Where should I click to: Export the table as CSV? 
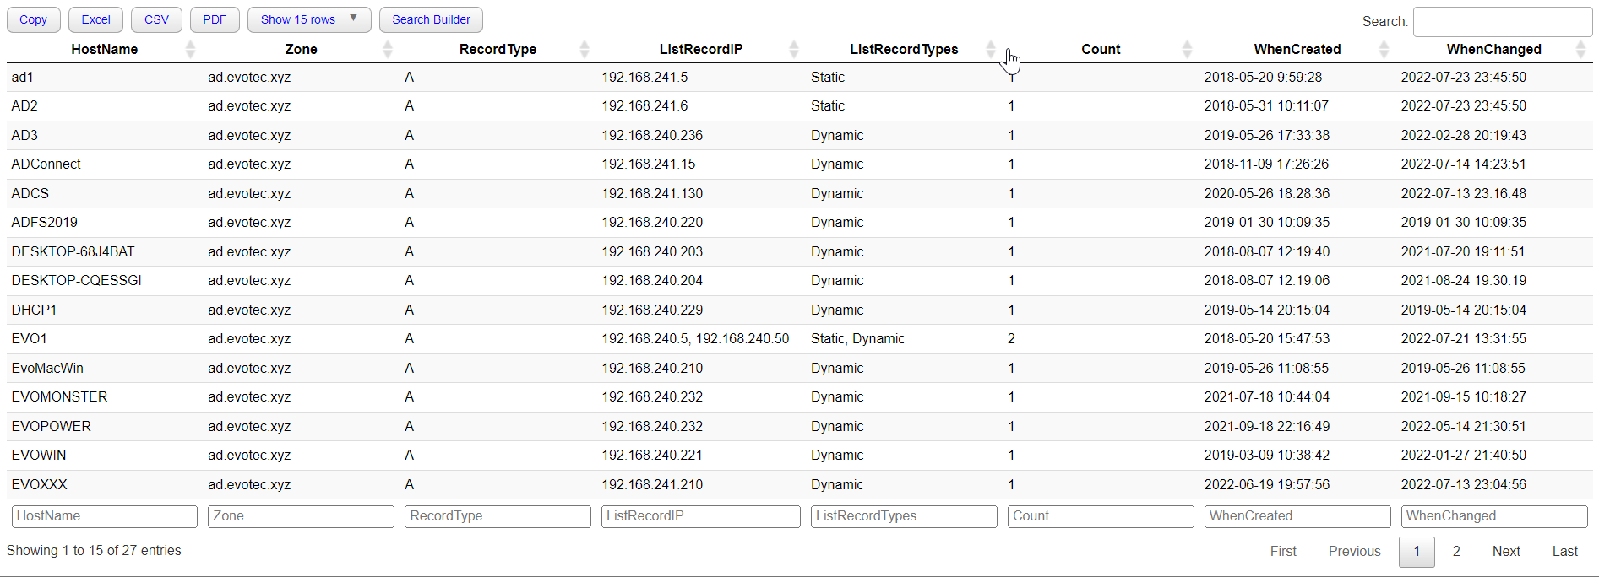[156, 19]
